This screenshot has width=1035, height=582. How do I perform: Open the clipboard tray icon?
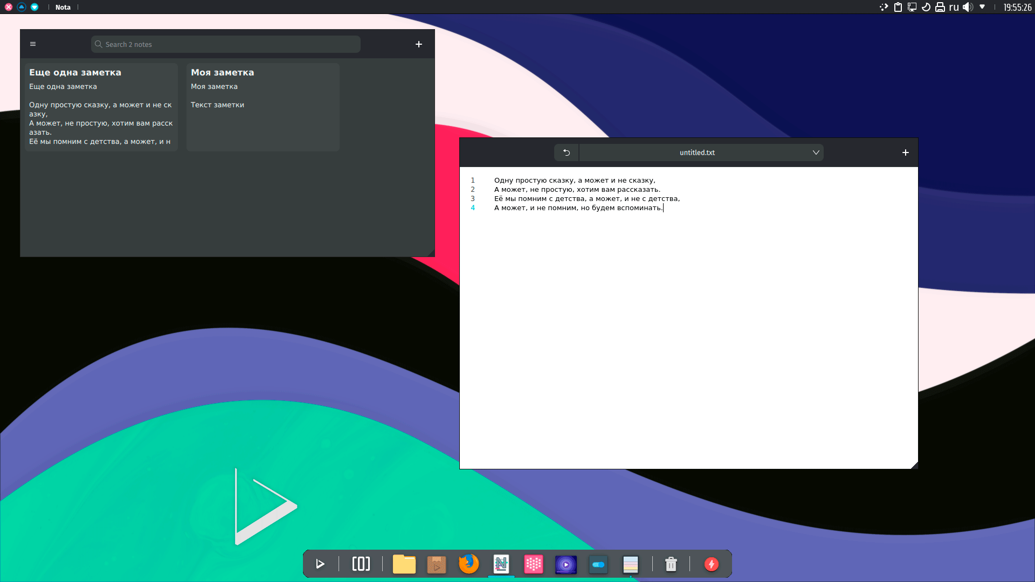898,7
